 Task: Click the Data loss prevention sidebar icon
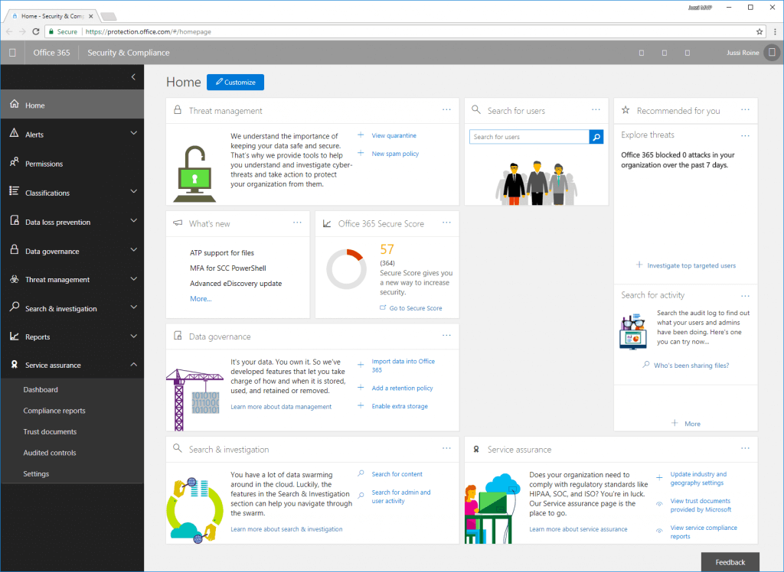(13, 221)
